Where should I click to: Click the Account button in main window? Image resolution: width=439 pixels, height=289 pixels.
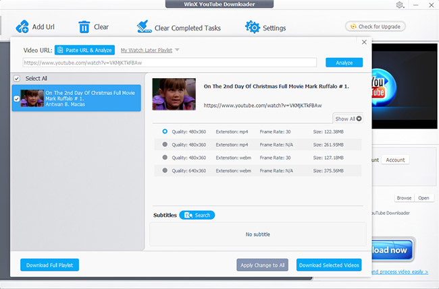395,160
